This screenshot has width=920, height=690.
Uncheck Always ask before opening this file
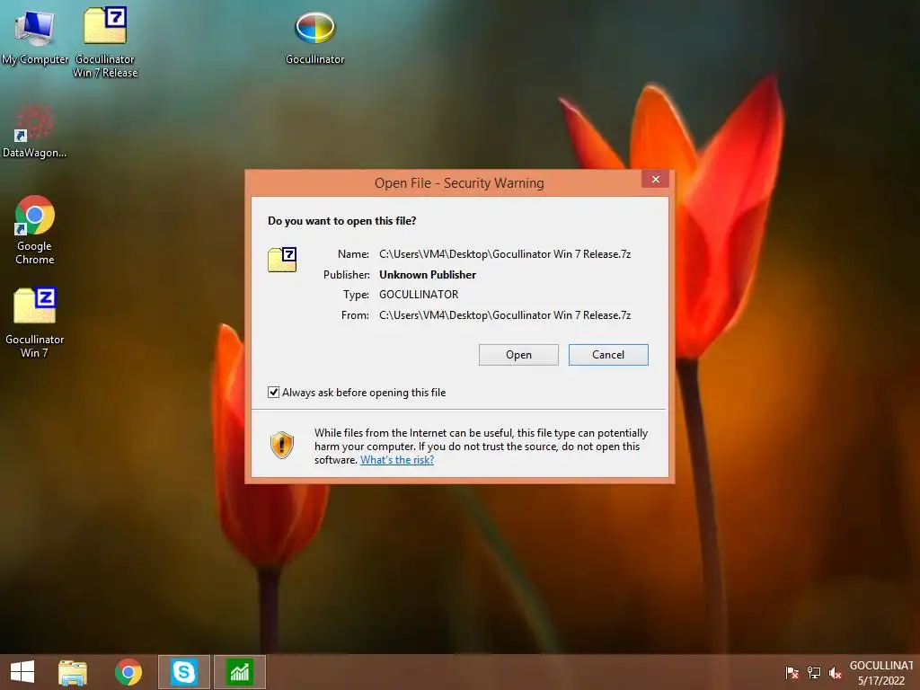click(x=273, y=392)
